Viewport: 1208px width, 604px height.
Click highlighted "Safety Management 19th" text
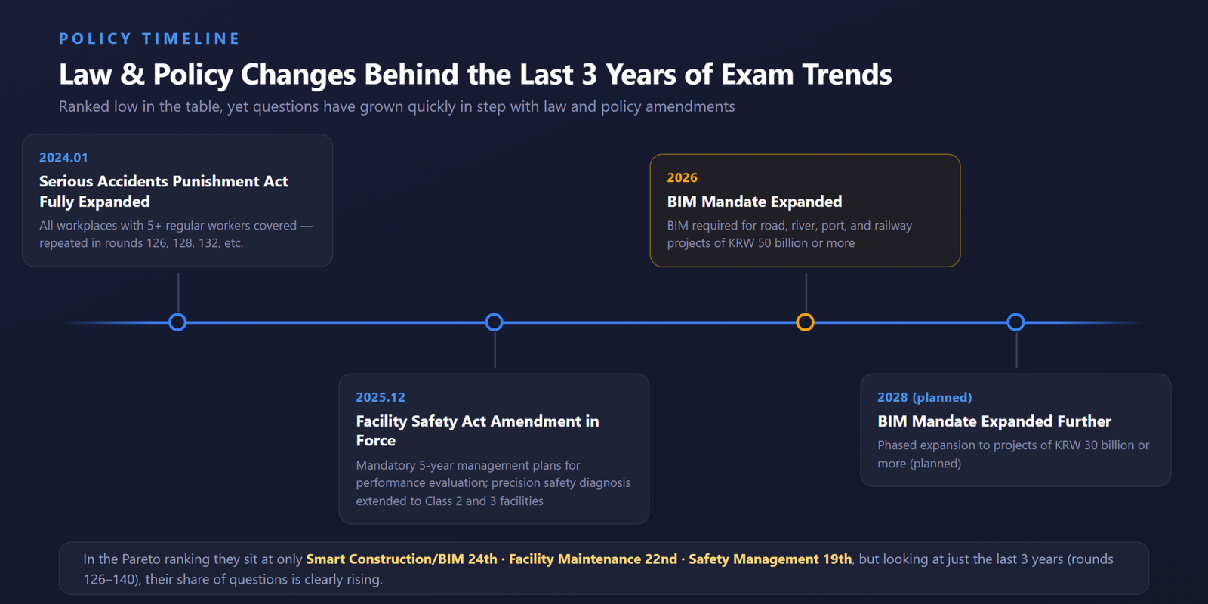click(770, 559)
